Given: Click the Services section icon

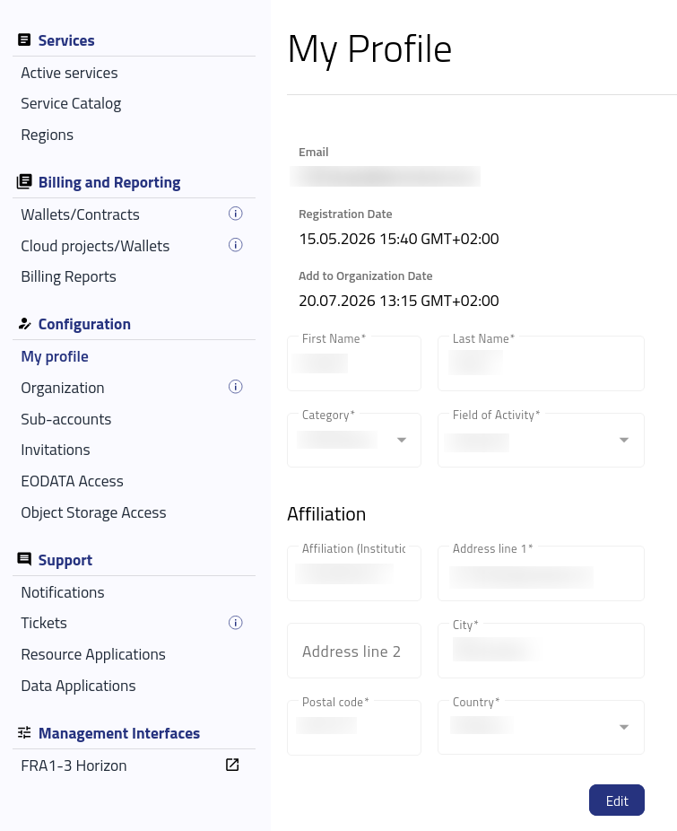Looking at the screenshot, I should (x=24, y=39).
